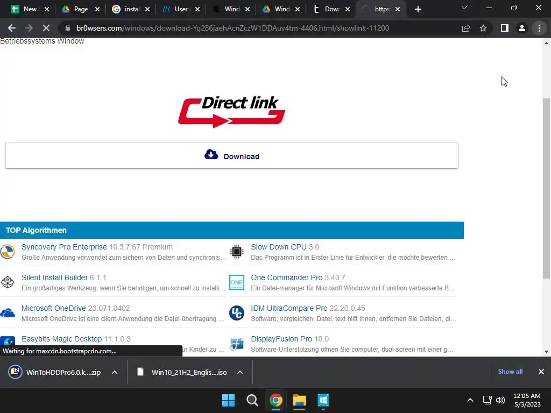
Task: Open Easybits Magic Desktop link
Action: pyautogui.click(x=61, y=339)
